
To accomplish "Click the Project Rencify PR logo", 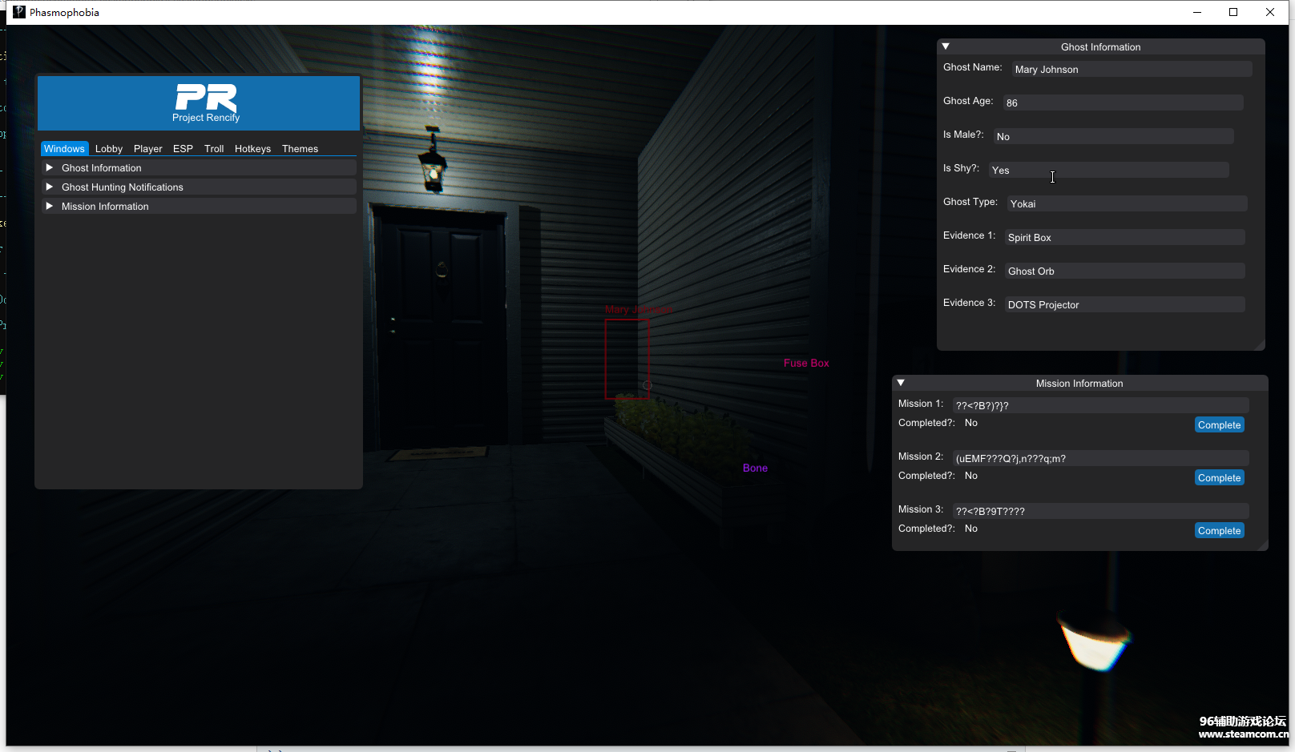I will click(206, 103).
